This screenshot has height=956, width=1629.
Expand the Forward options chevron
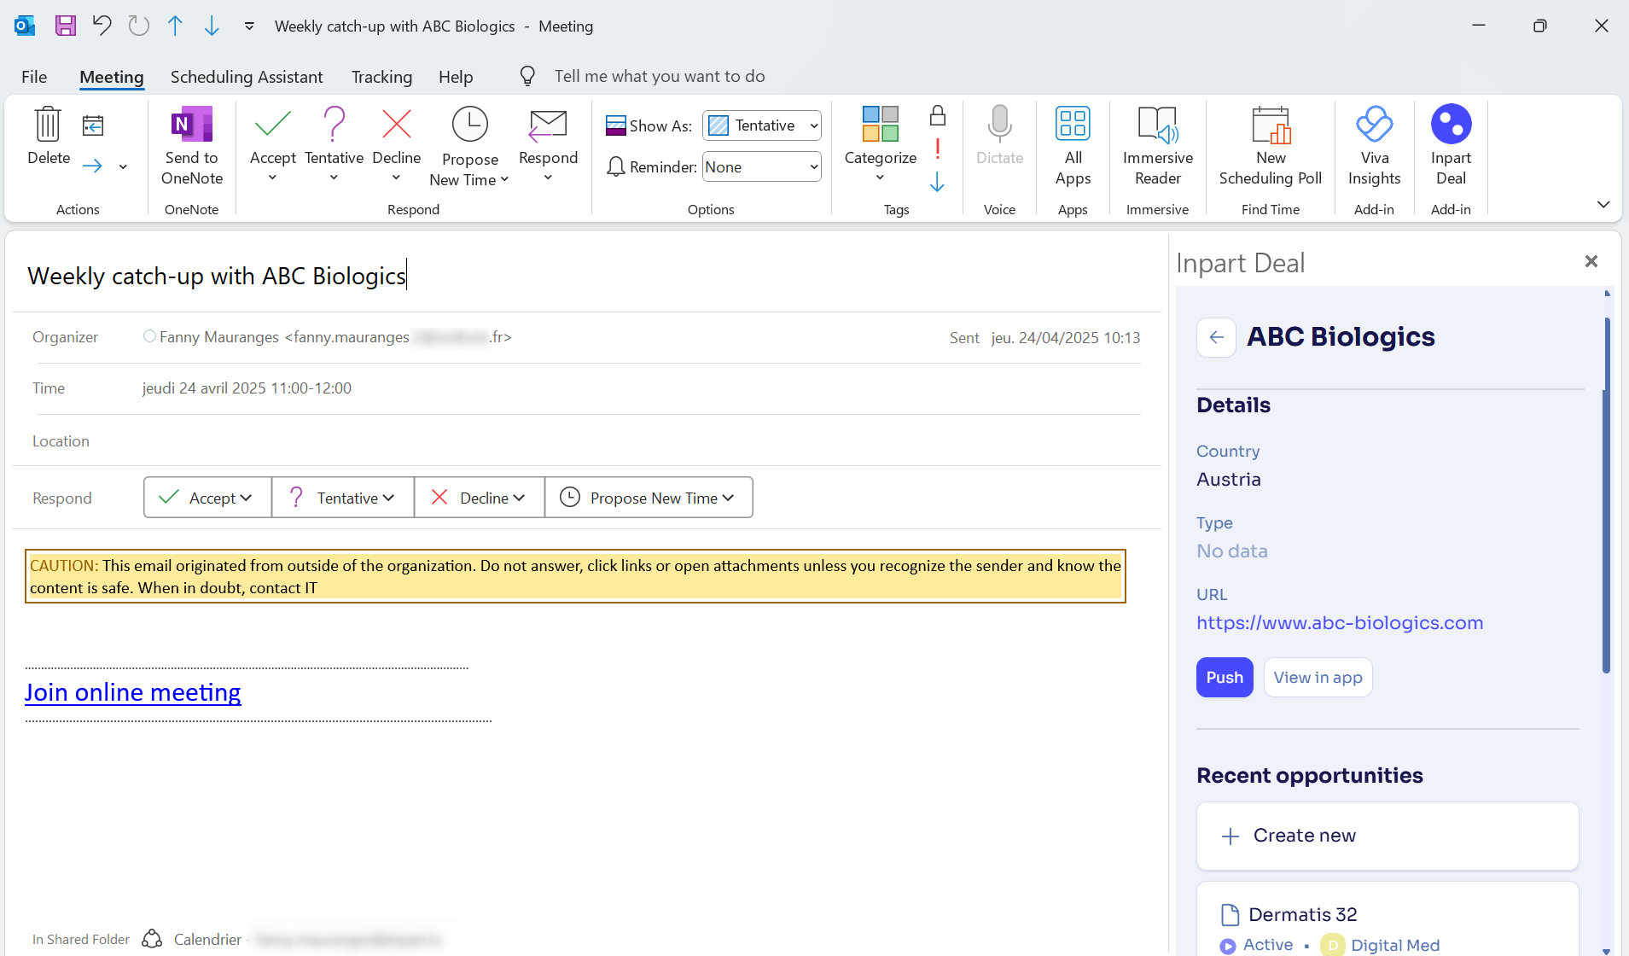123,166
